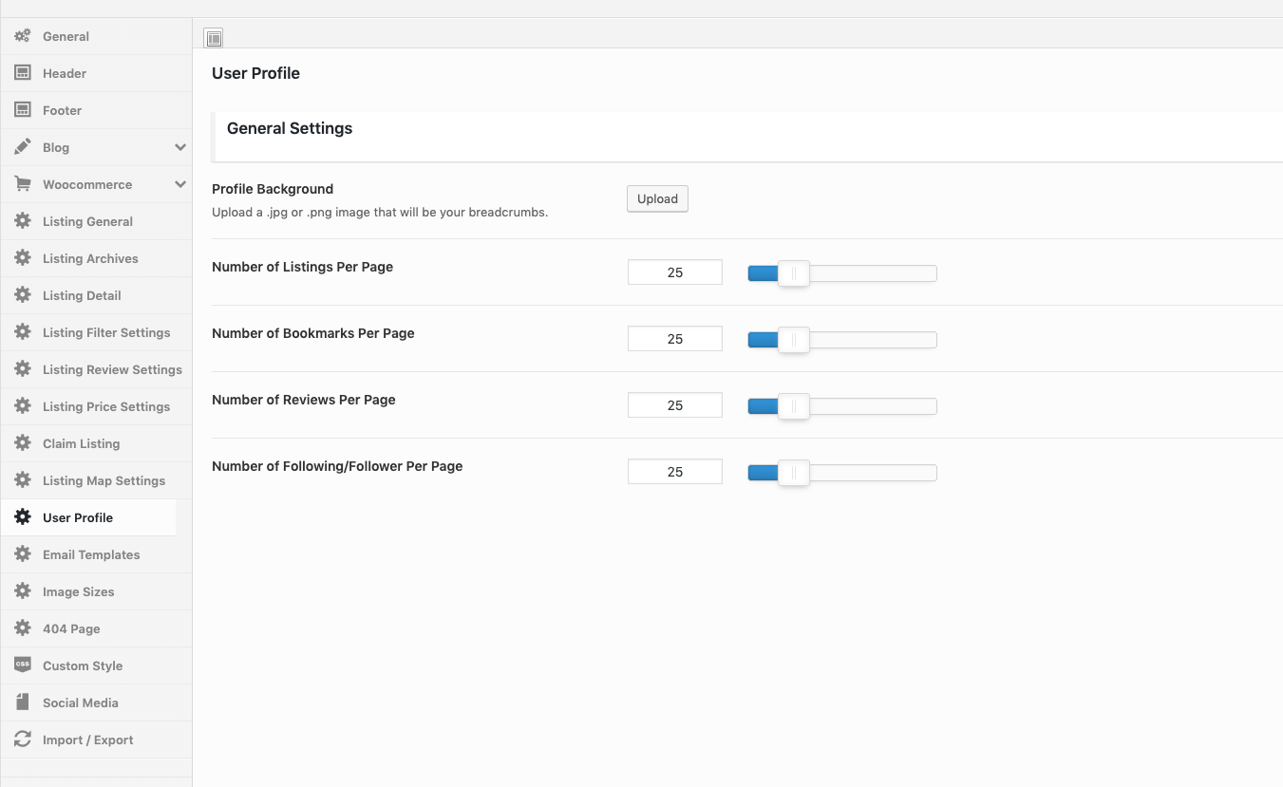Click the General gears icon in sidebar
This screenshot has width=1283, height=787.
coord(23,36)
